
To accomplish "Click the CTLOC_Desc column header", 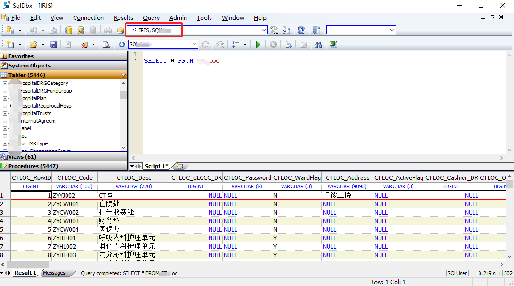I will click(x=134, y=177).
